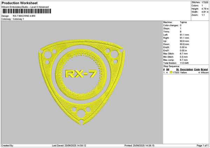Viewport: 210px width, 148px height.
Task: Click the Zoom value 1:1
Action: coord(203,15)
